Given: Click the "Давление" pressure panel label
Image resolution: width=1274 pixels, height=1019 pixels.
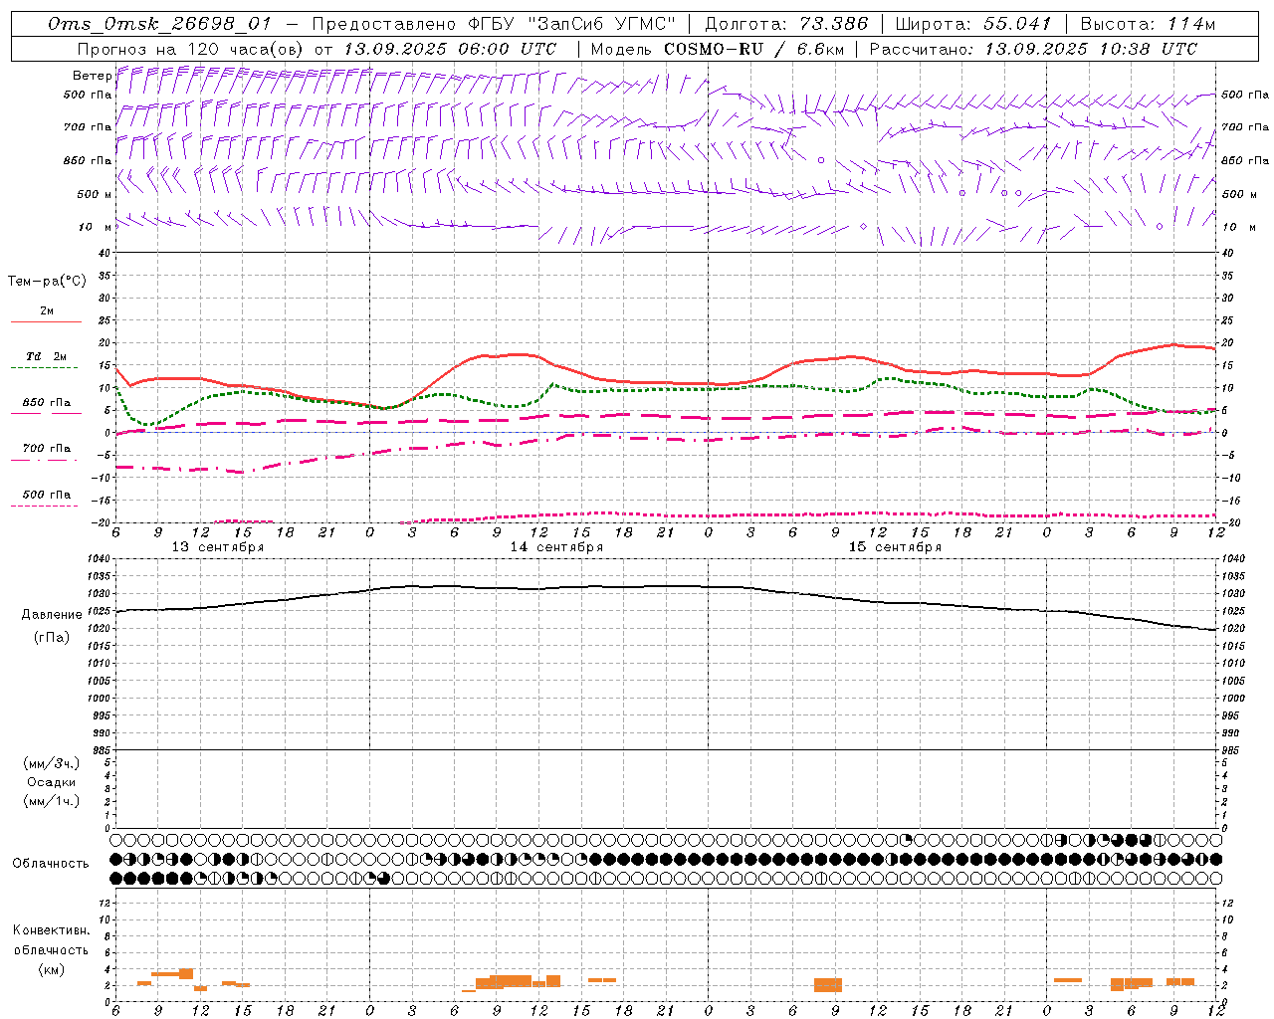Looking at the screenshot, I should (52, 615).
